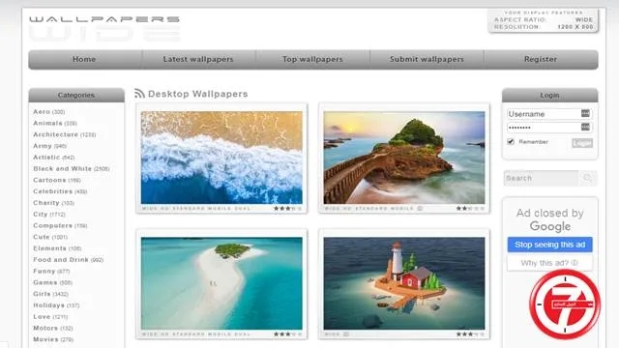This screenshot has width=619, height=348.
Task: Open Top wallpapers menu
Action: click(312, 59)
